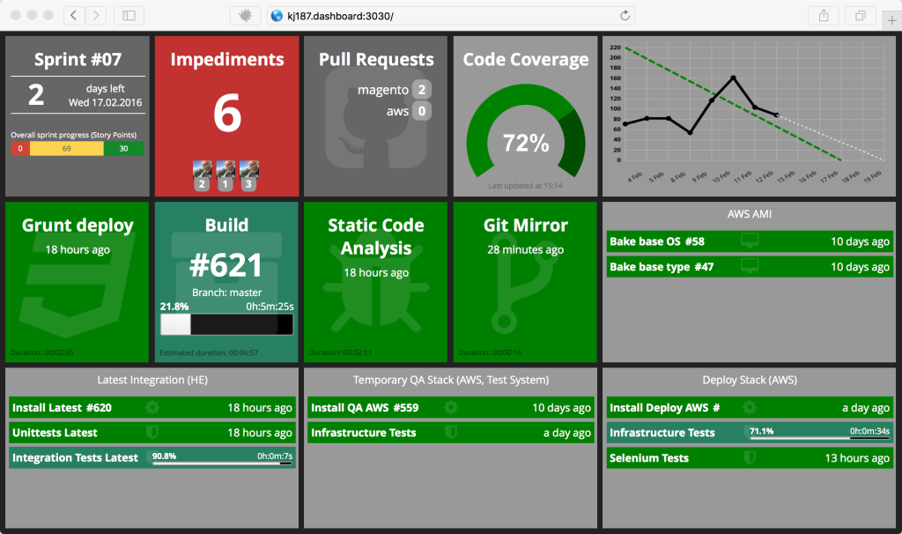
Task: Open the gear icon on Install Deploy AWS
Action: tap(750, 408)
